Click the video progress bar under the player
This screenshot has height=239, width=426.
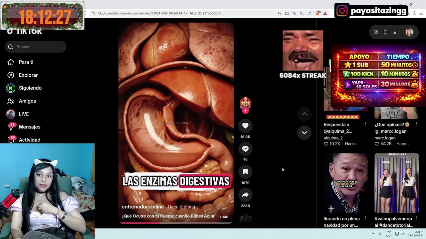[x=176, y=223]
